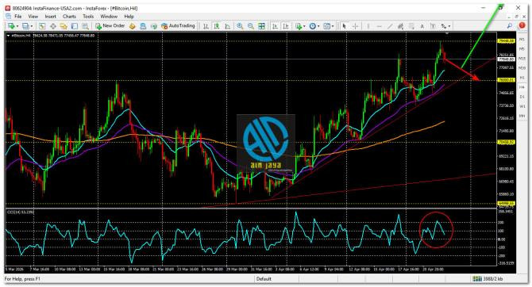Click the Tile Windows icon
The height and width of the screenshot is (287, 532).
click(261, 25)
